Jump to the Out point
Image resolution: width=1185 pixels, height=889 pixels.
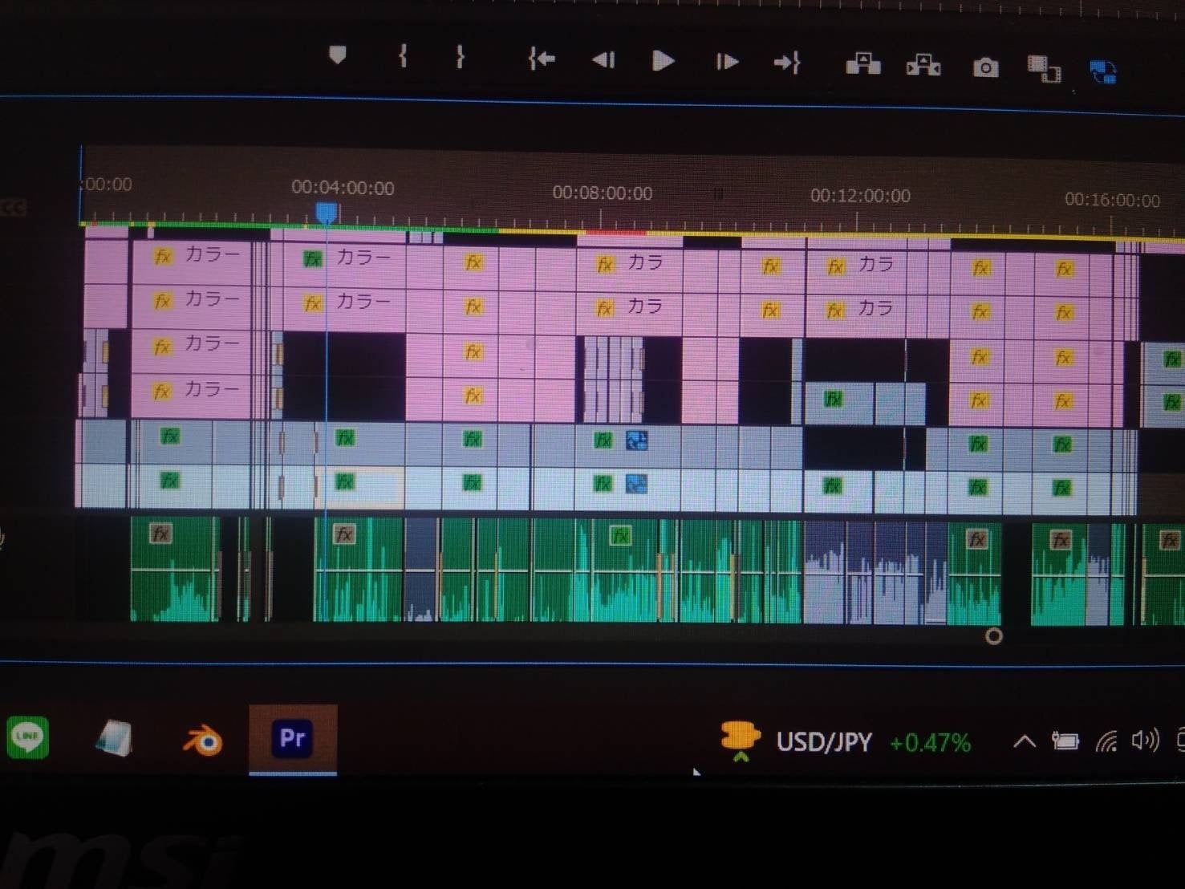pyautogui.click(x=786, y=63)
